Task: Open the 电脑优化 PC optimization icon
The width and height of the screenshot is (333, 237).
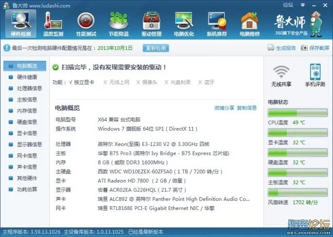Action: (x=184, y=24)
